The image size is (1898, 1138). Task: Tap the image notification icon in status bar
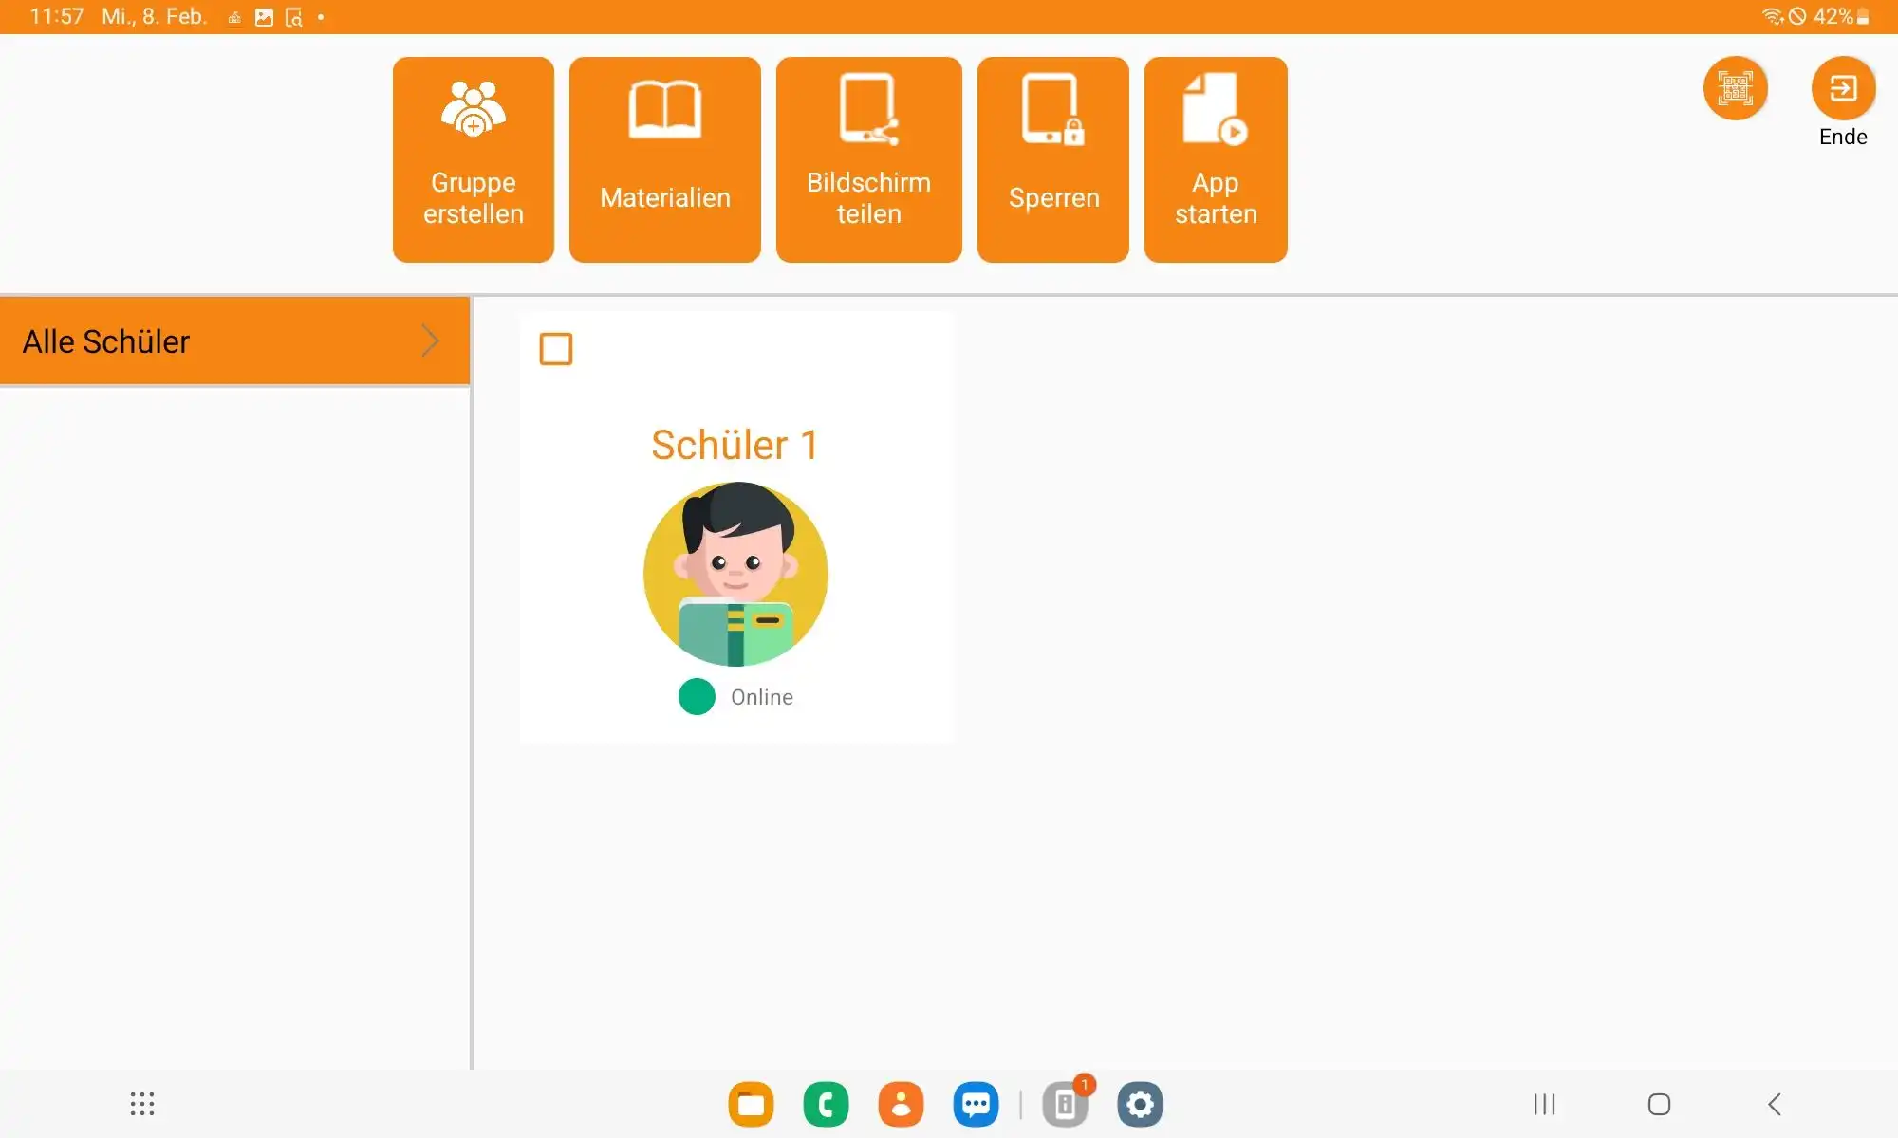[264, 17]
